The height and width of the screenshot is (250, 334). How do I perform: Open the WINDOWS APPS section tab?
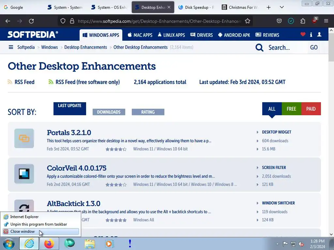click(101, 35)
